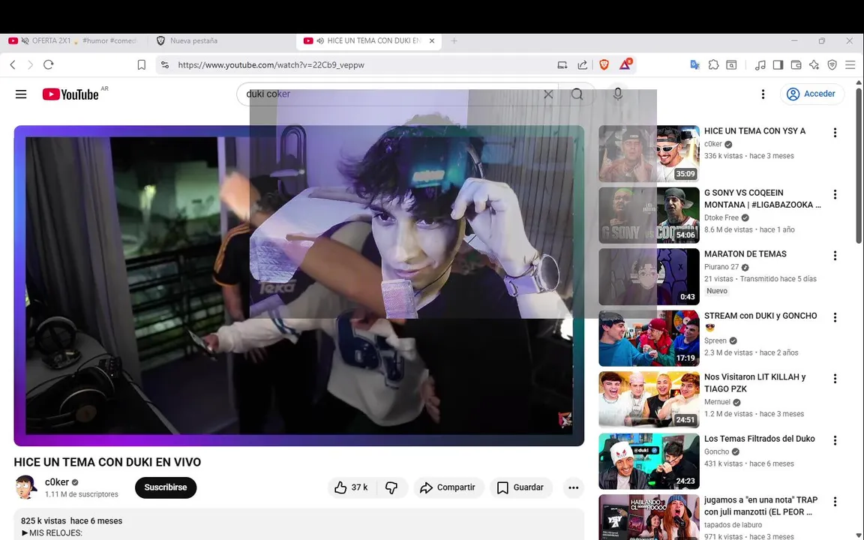Open options for jugamos a en una nota
864x540 pixels.
(x=835, y=502)
